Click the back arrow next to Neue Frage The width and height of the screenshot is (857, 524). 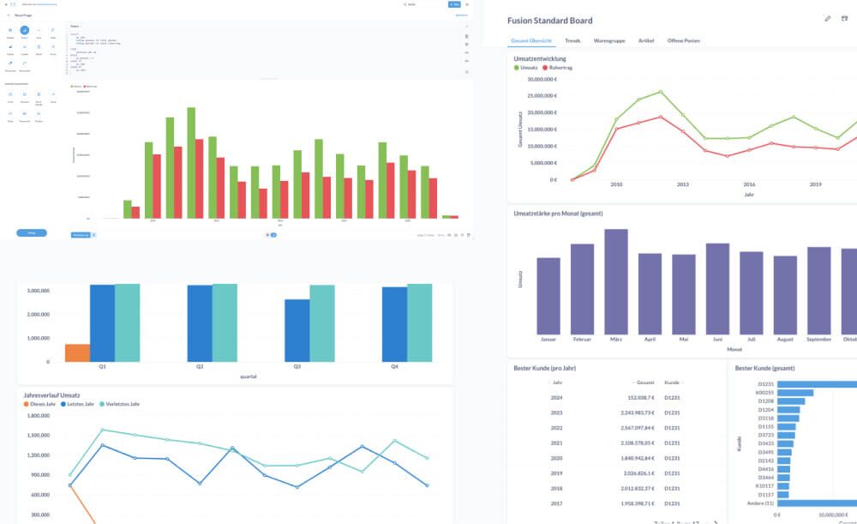pyautogui.click(x=8, y=15)
